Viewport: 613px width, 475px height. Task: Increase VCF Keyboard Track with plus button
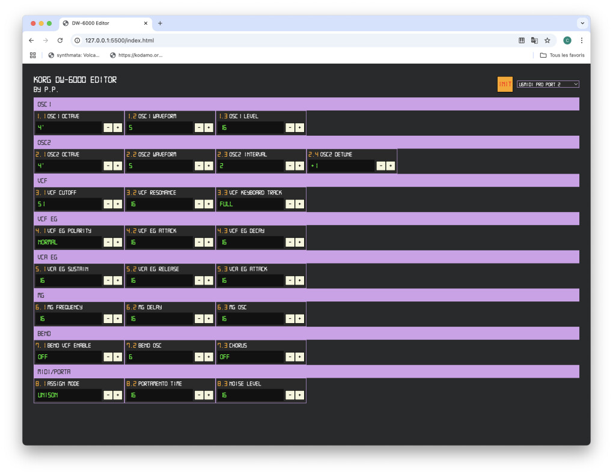pos(300,204)
